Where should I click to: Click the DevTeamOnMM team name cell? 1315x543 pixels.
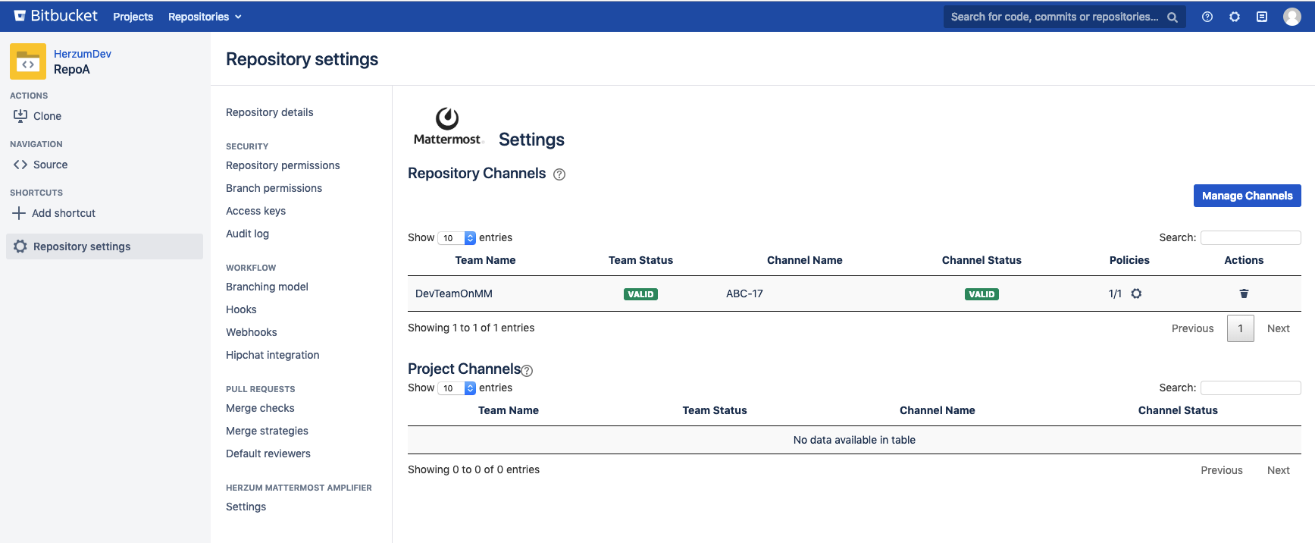click(454, 293)
